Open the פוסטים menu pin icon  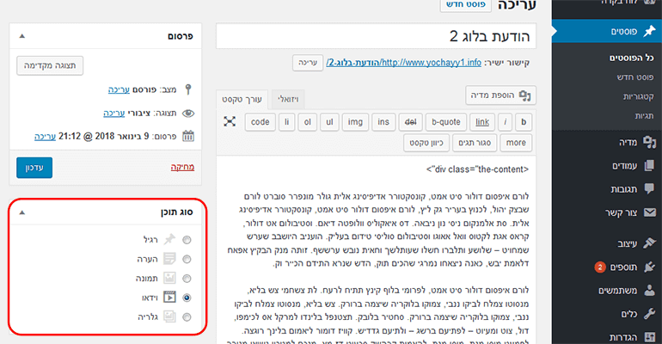(649, 31)
